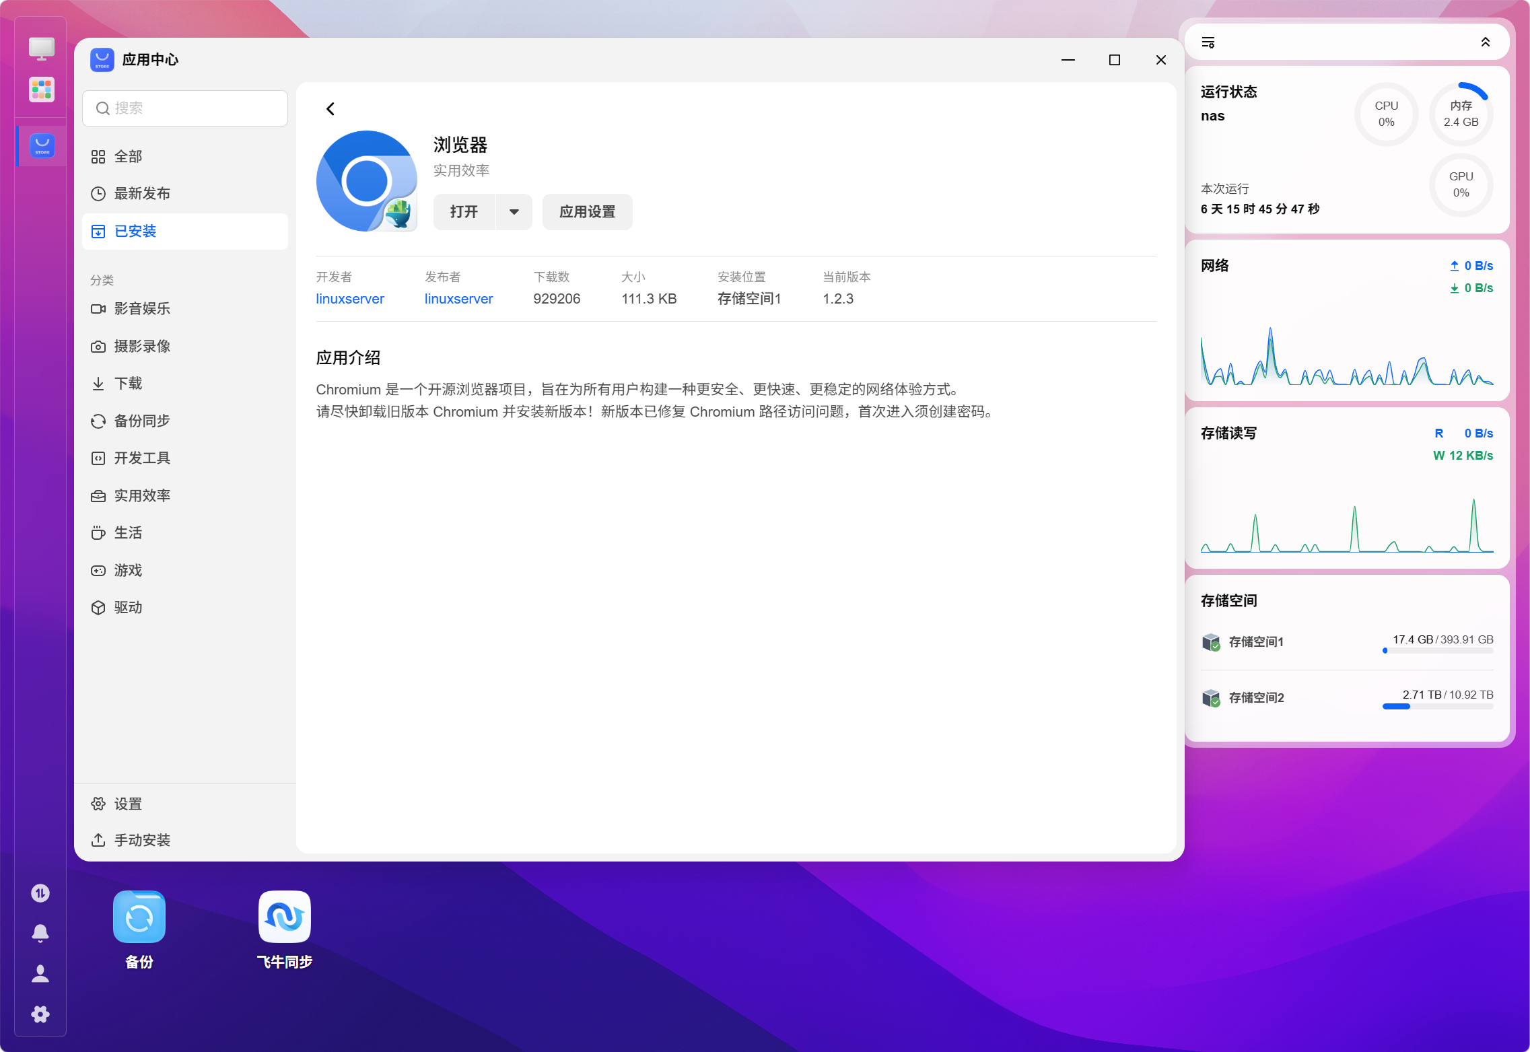This screenshot has width=1530, height=1052.
Task: Select the 已安装 installed tab
Action: pos(185,232)
